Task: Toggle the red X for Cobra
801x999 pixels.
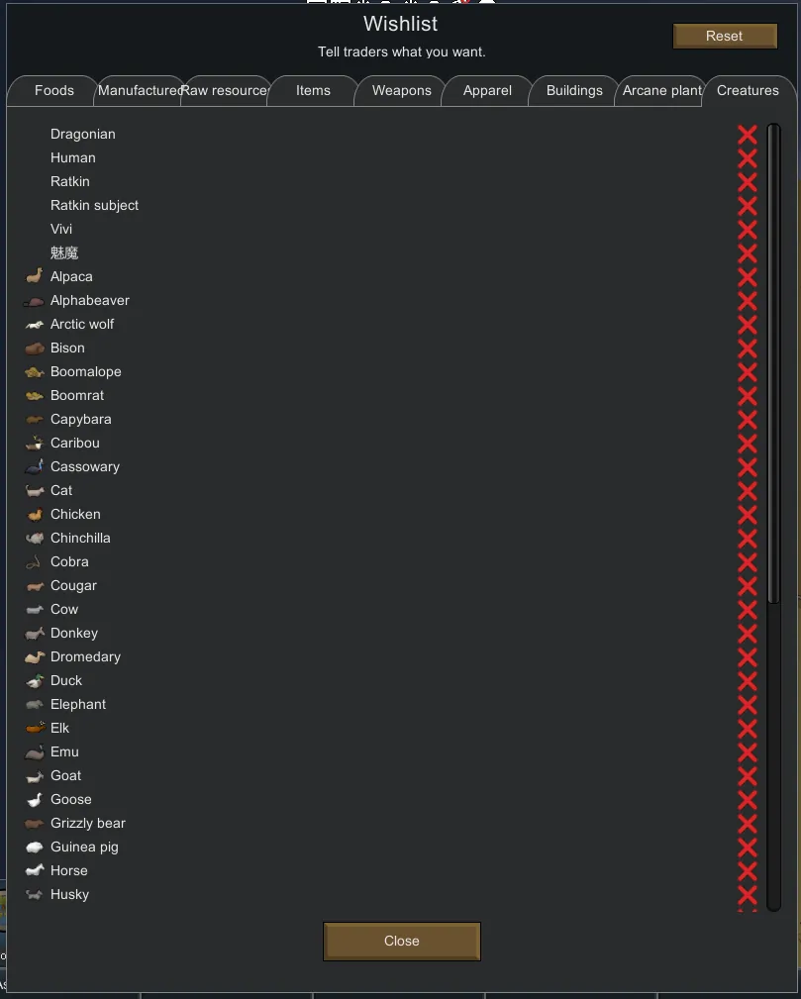Action: 748,562
